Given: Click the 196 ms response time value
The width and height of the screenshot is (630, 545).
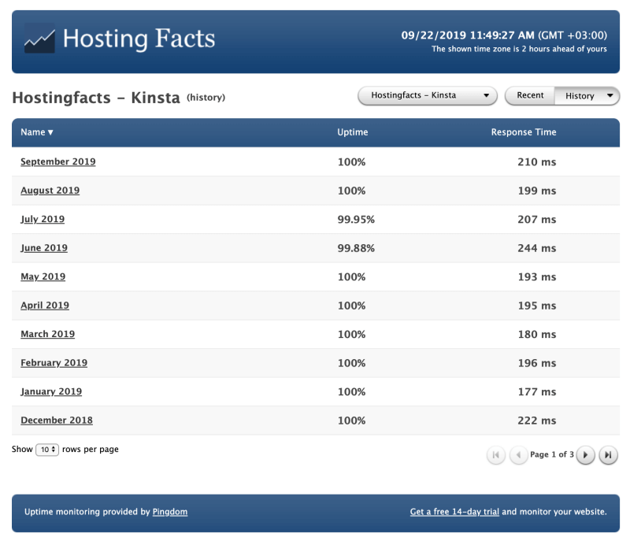Looking at the screenshot, I should tap(537, 363).
